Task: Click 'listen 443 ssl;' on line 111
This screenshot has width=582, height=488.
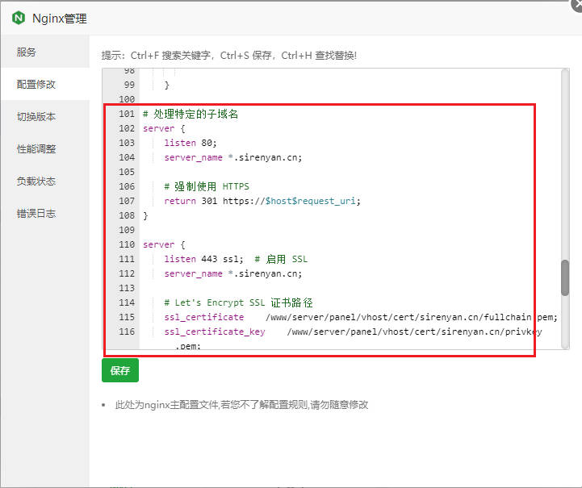Action: pyautogui.click(x=203, y=259)
